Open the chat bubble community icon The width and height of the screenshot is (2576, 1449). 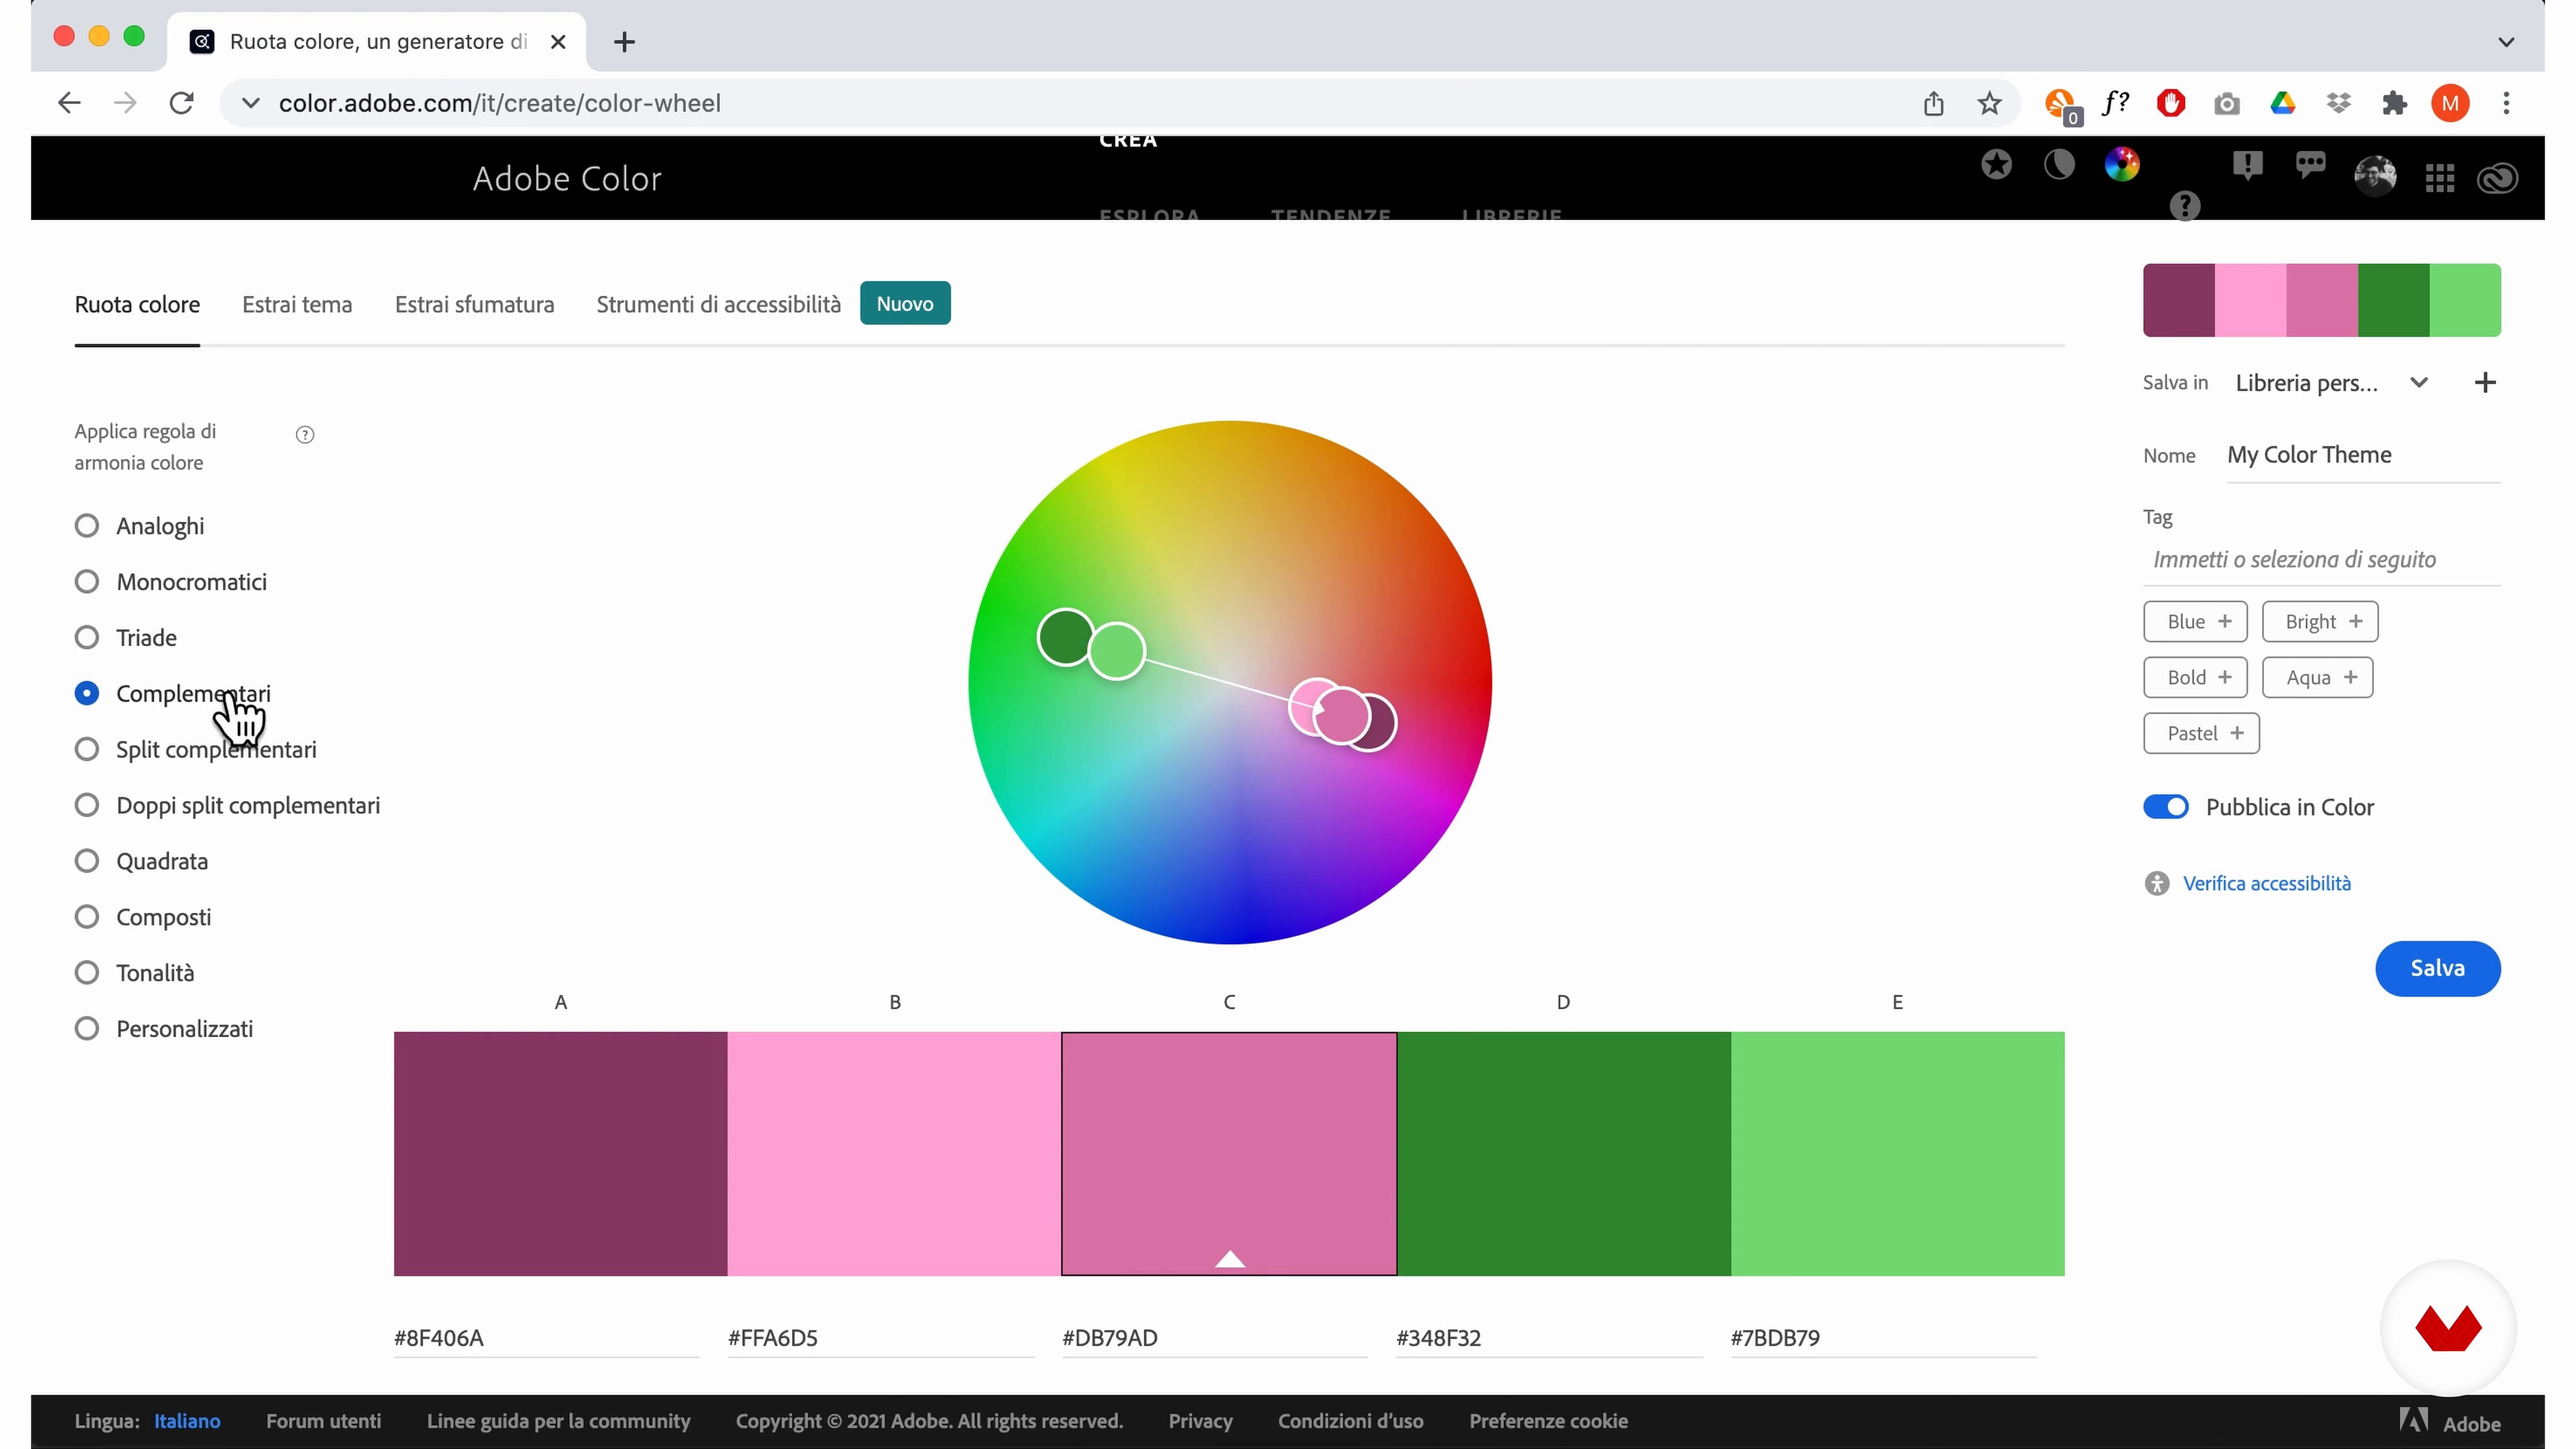[x=2310, y=165]
